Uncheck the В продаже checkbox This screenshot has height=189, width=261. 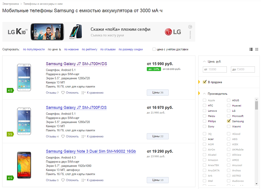(205, 82)
